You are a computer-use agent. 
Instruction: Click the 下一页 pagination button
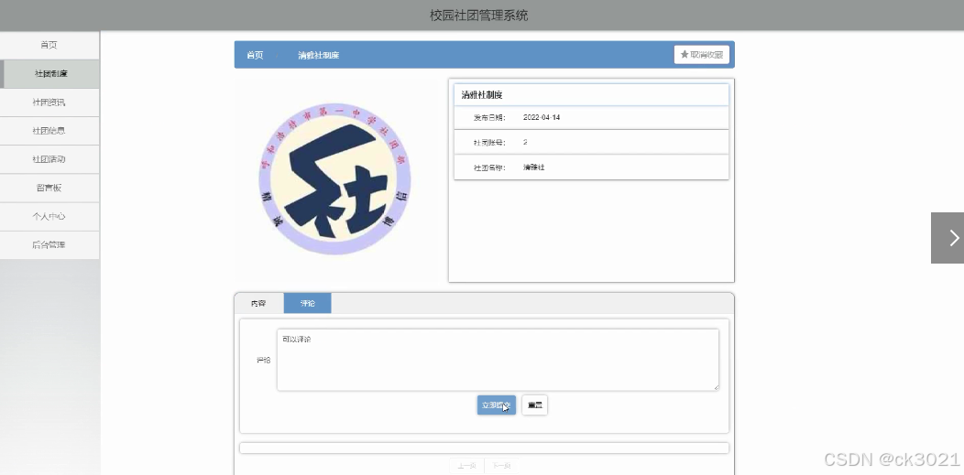coord(501,467)
